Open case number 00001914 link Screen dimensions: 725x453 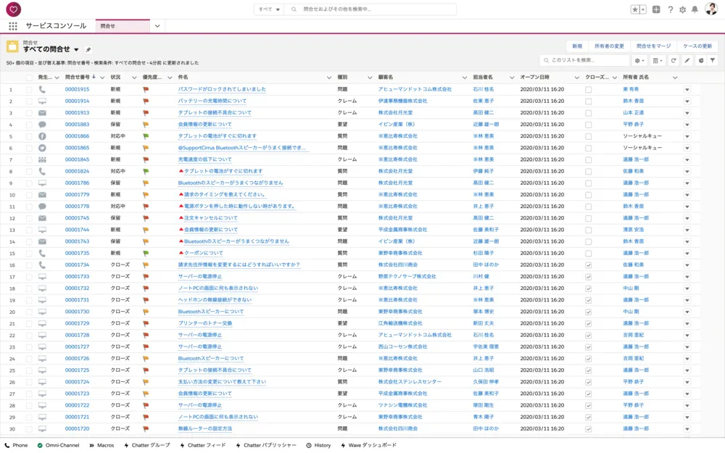tap(77, 101)
